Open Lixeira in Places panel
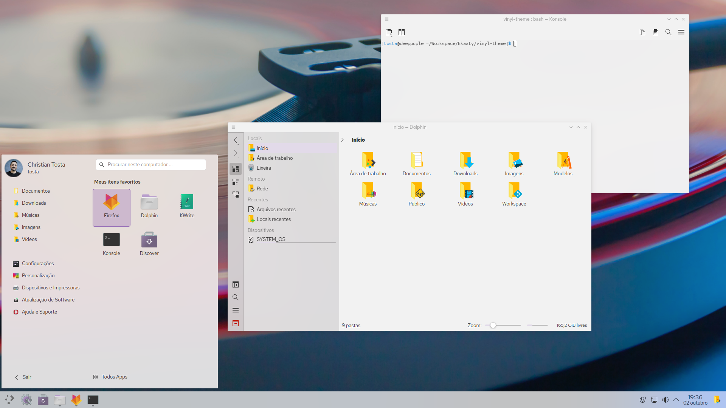This screenshot has height=408, width=726. coord(291,168)
